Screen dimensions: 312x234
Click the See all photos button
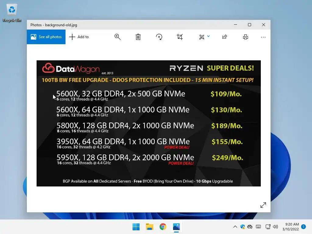46,37
